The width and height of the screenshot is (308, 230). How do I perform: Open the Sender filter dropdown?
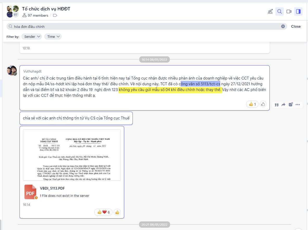point(32,37)
